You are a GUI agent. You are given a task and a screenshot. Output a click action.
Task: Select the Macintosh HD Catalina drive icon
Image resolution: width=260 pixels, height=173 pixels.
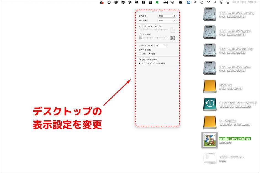click(210, 50)
